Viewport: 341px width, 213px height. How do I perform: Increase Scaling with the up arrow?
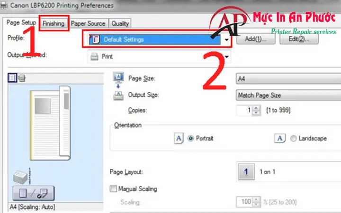256,200
